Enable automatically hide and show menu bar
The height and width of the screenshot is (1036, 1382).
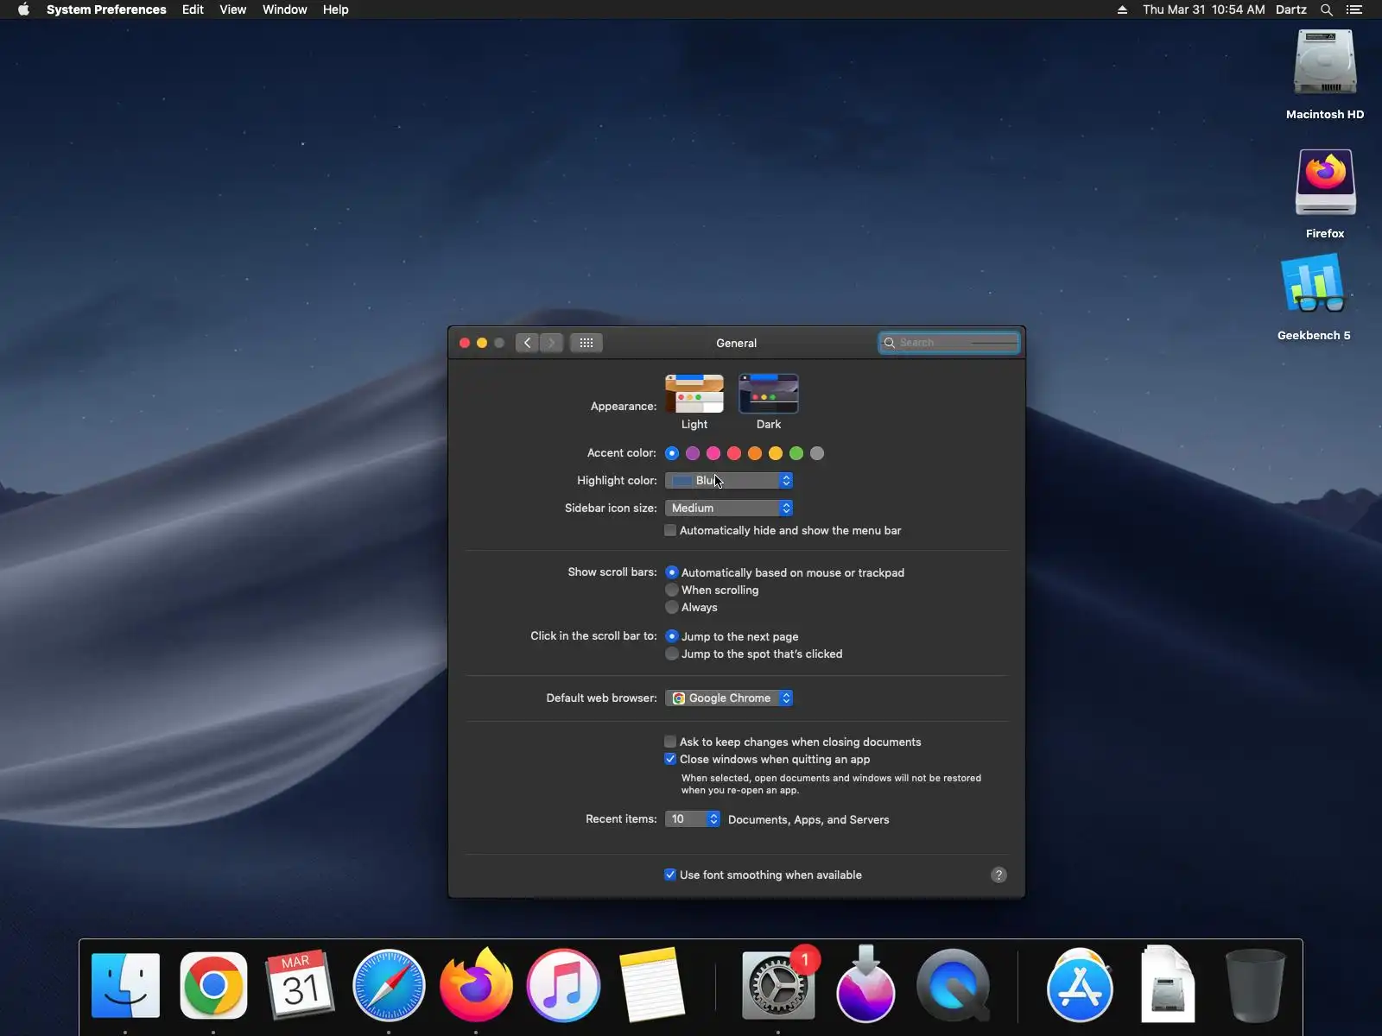[670, 530]
